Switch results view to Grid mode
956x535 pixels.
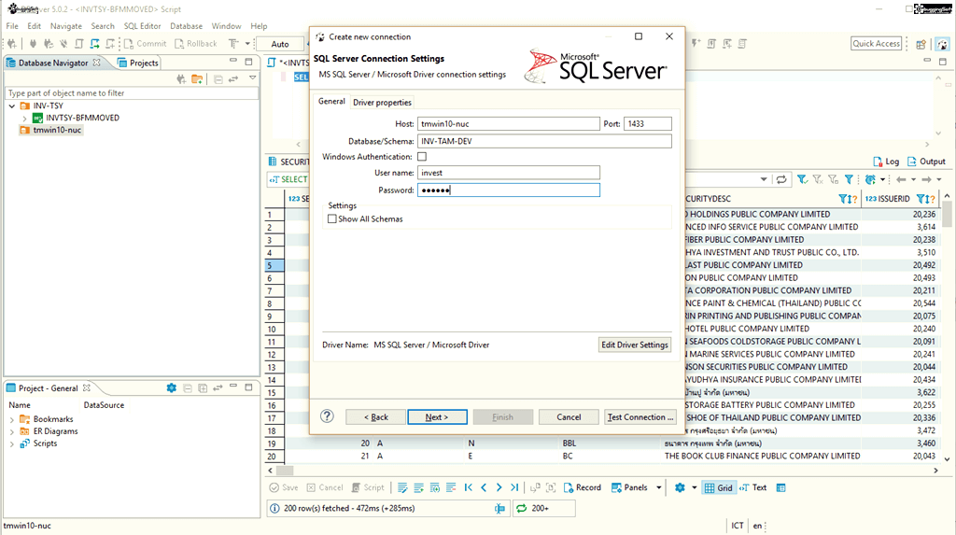click(x=718, y=487)
